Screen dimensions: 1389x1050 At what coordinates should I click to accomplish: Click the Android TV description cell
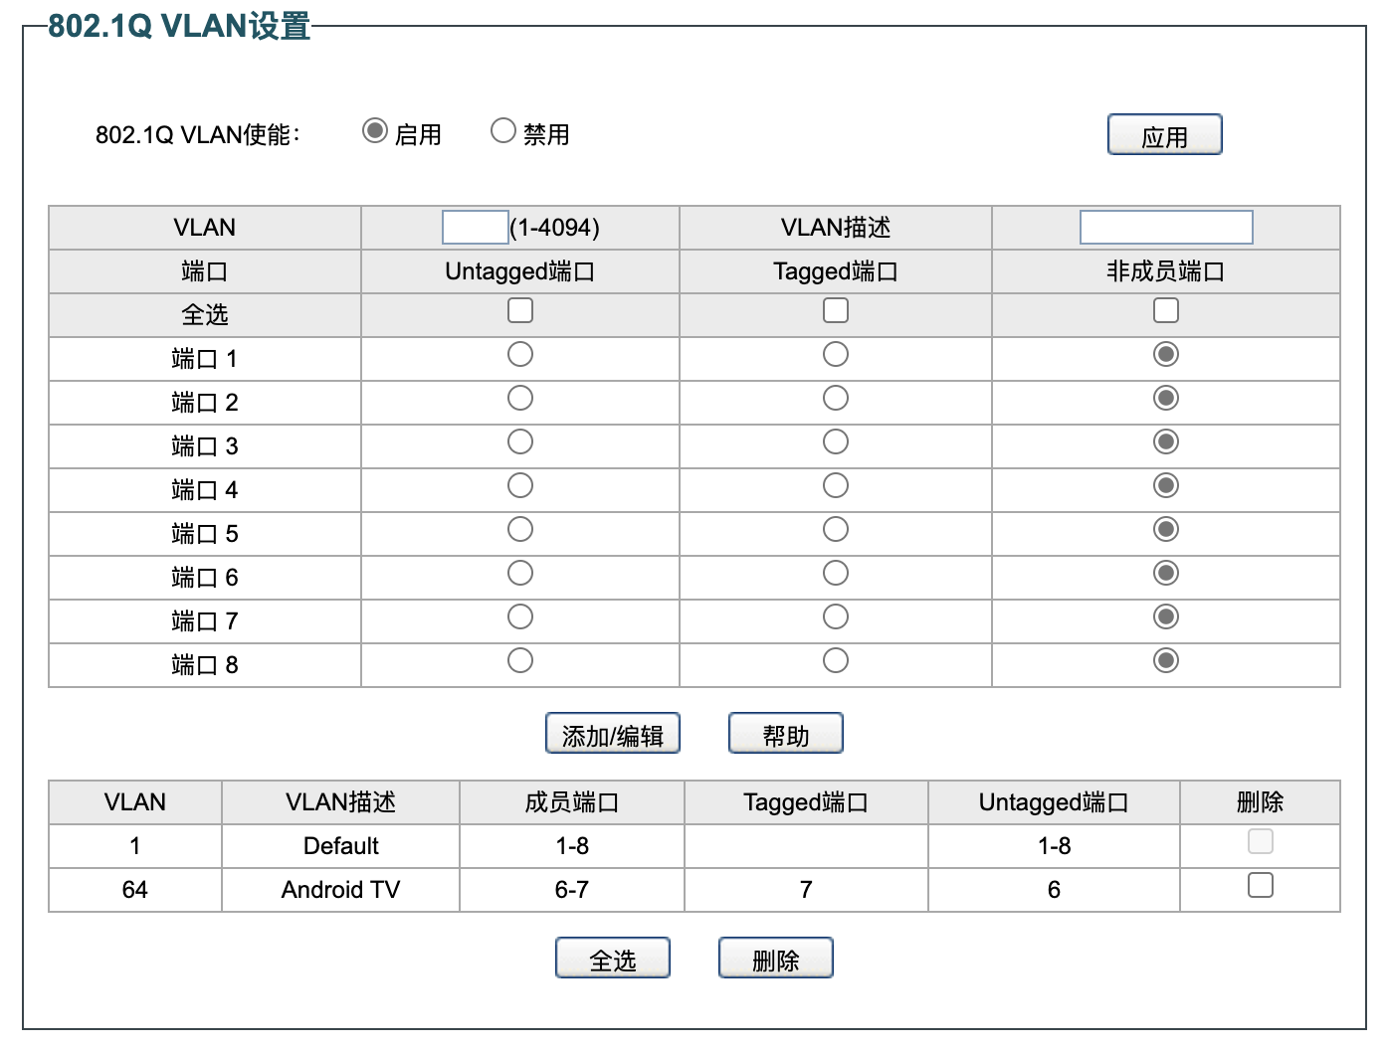tap(340, 890)
